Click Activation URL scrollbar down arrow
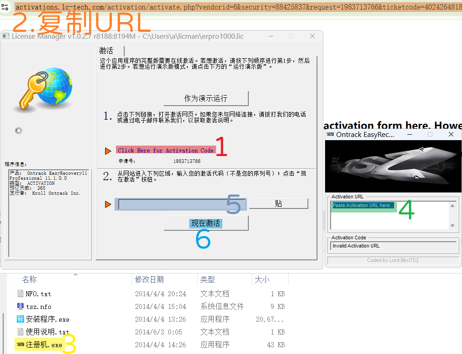The width and height of the screenshot is (462, 354). click(x=452, y=226)
